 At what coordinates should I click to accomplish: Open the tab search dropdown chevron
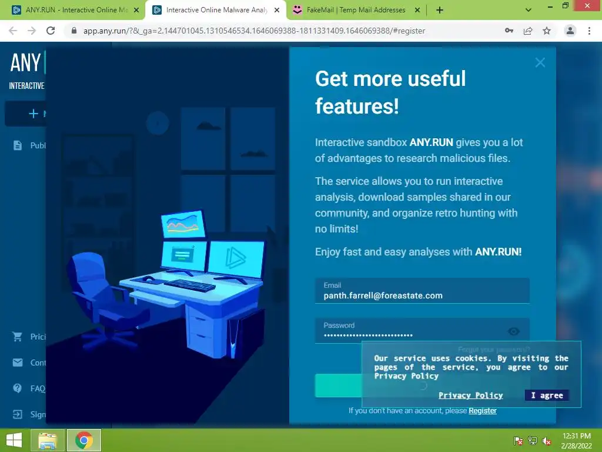(529, 10)
